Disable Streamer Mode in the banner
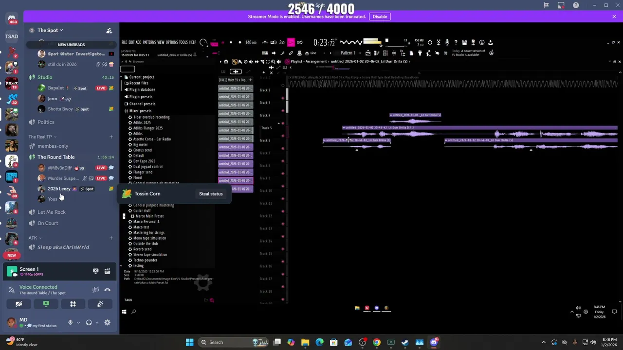Viewport: 623px width, 350px height. [380, 17]
